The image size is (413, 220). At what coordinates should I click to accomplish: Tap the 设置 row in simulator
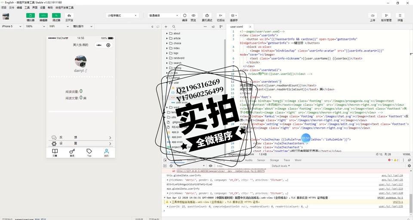[x=80, y=144]
